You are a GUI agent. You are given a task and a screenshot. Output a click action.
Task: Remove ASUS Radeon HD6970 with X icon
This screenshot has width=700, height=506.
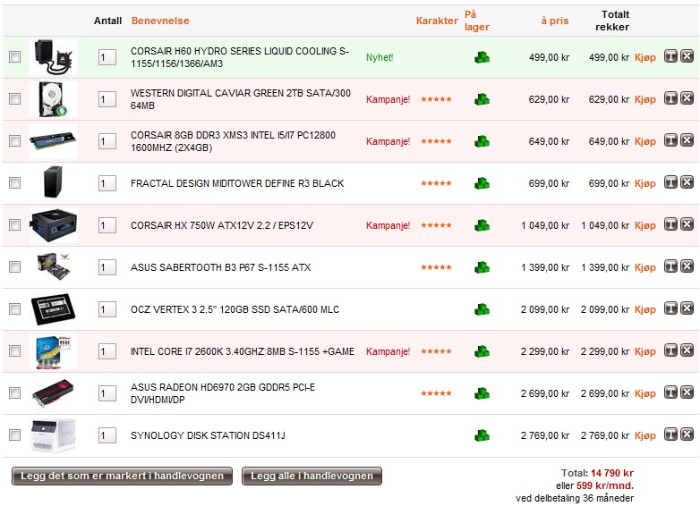point(687,392)
